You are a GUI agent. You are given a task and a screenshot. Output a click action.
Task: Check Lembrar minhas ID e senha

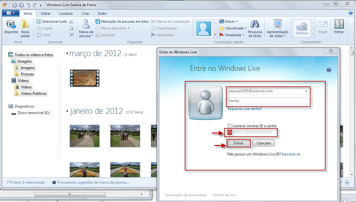229,126
